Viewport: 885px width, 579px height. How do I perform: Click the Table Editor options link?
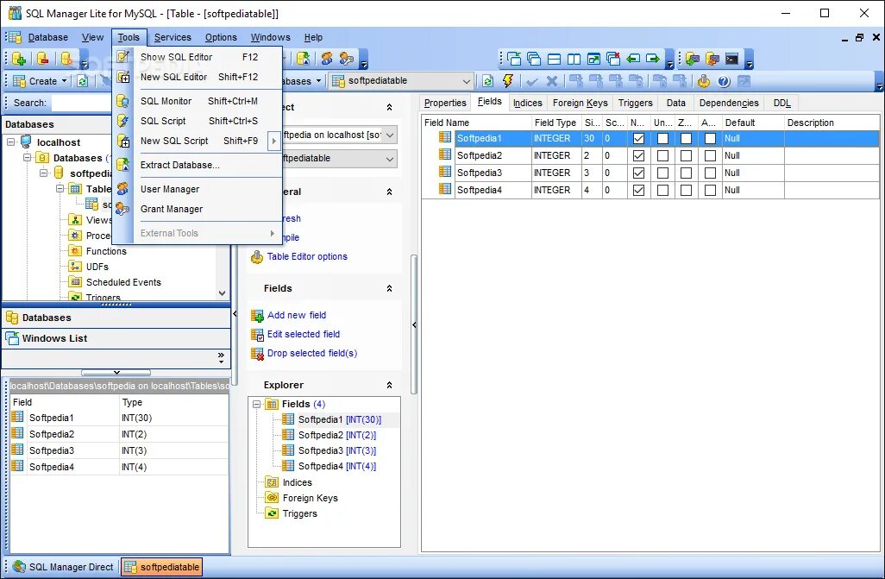pyautogui.click(x=307, y=256)
